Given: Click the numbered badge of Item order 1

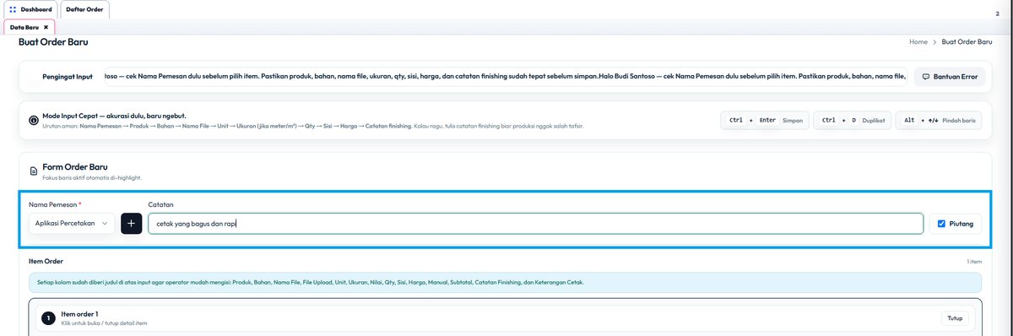Looking at the screenshot, I should (x=49, y=319).
